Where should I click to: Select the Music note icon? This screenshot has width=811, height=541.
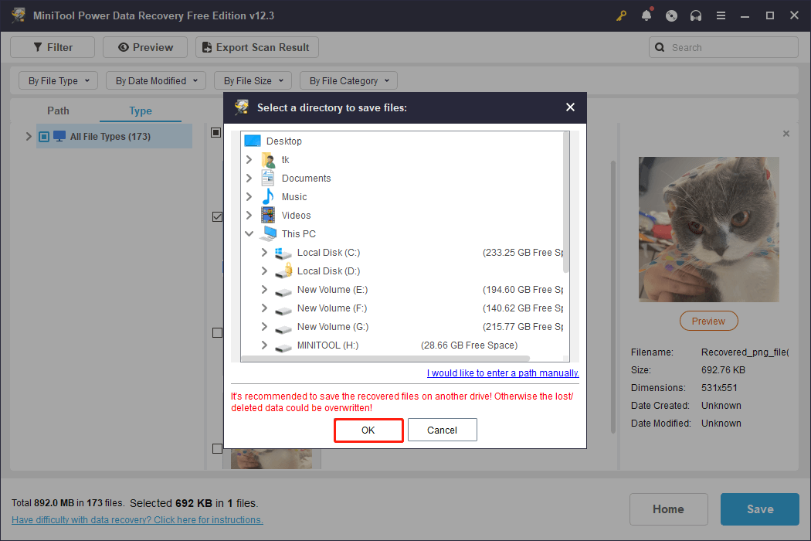pos(268,197)
